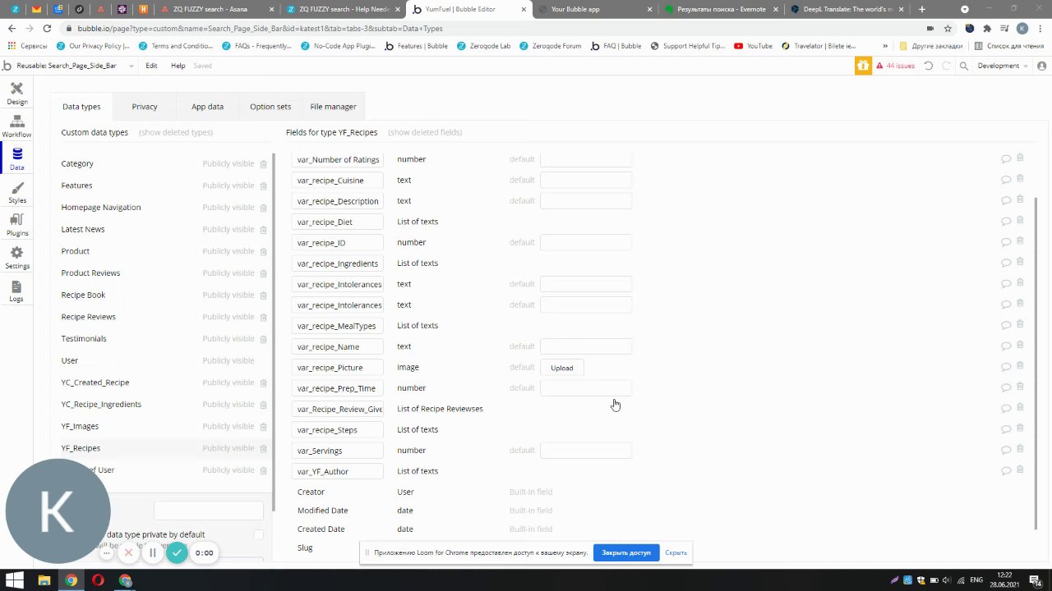Screen dimensions: 1052x591
Task: Open File Explorer from the taskbar
Action: 44,580
